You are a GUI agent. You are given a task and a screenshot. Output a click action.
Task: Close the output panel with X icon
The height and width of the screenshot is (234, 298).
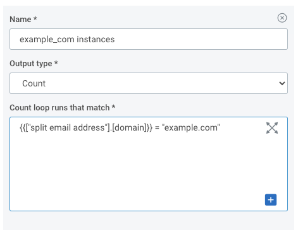click(282, 18)
